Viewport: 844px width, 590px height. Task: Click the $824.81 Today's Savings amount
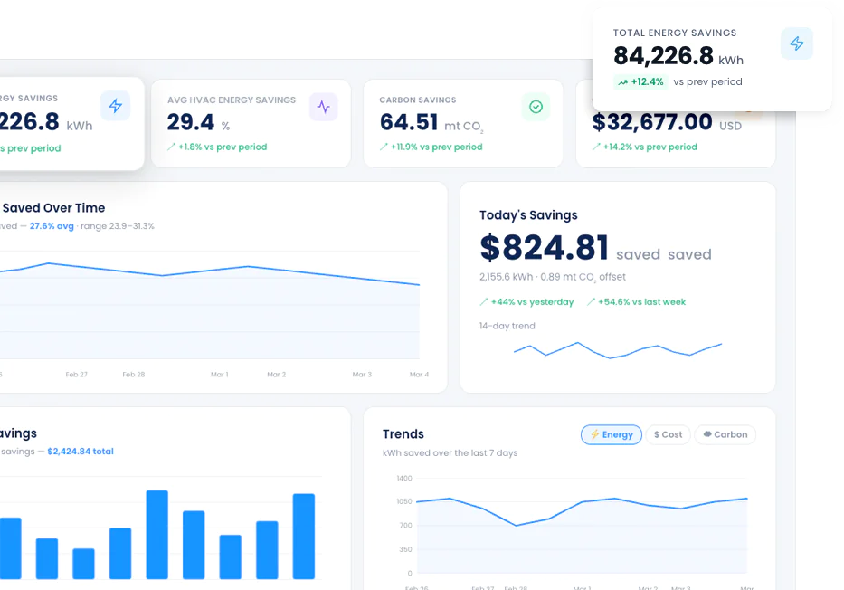(x=544, y=247)
